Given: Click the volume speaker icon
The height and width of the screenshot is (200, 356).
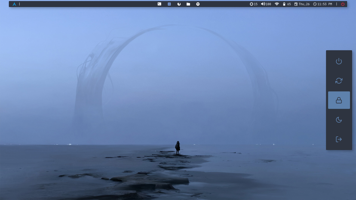Looking at the screenshot, I should point(263,4).
